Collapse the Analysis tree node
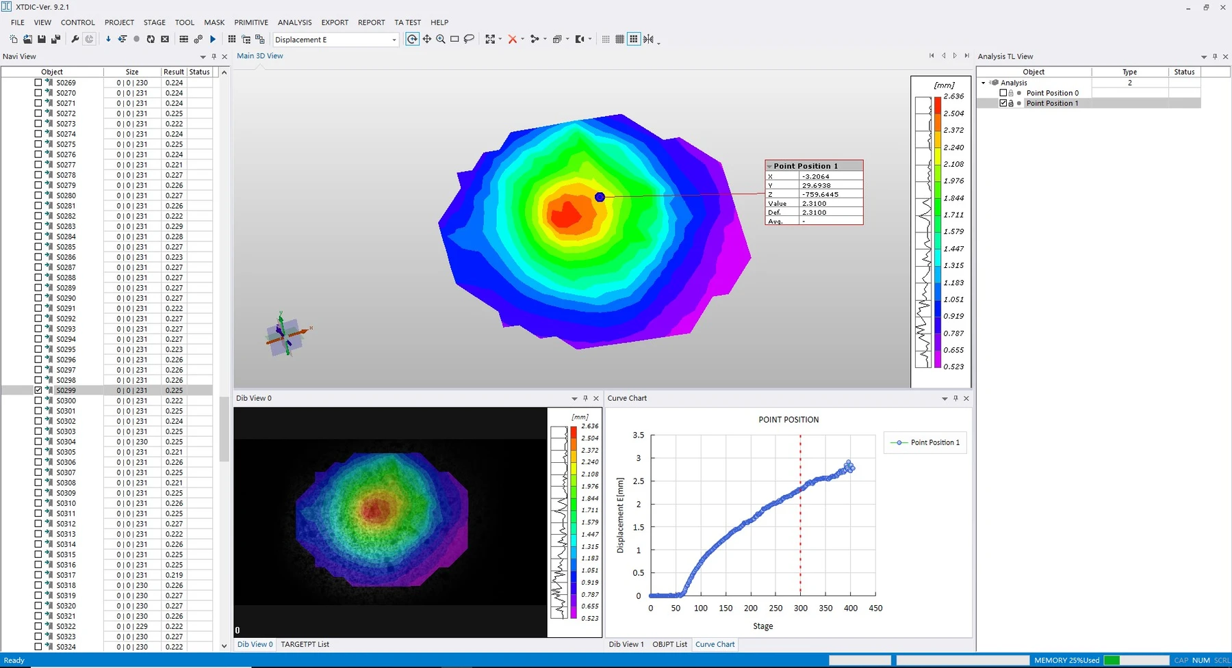This screenshot has height=668, width=1232. coord(984,83)
